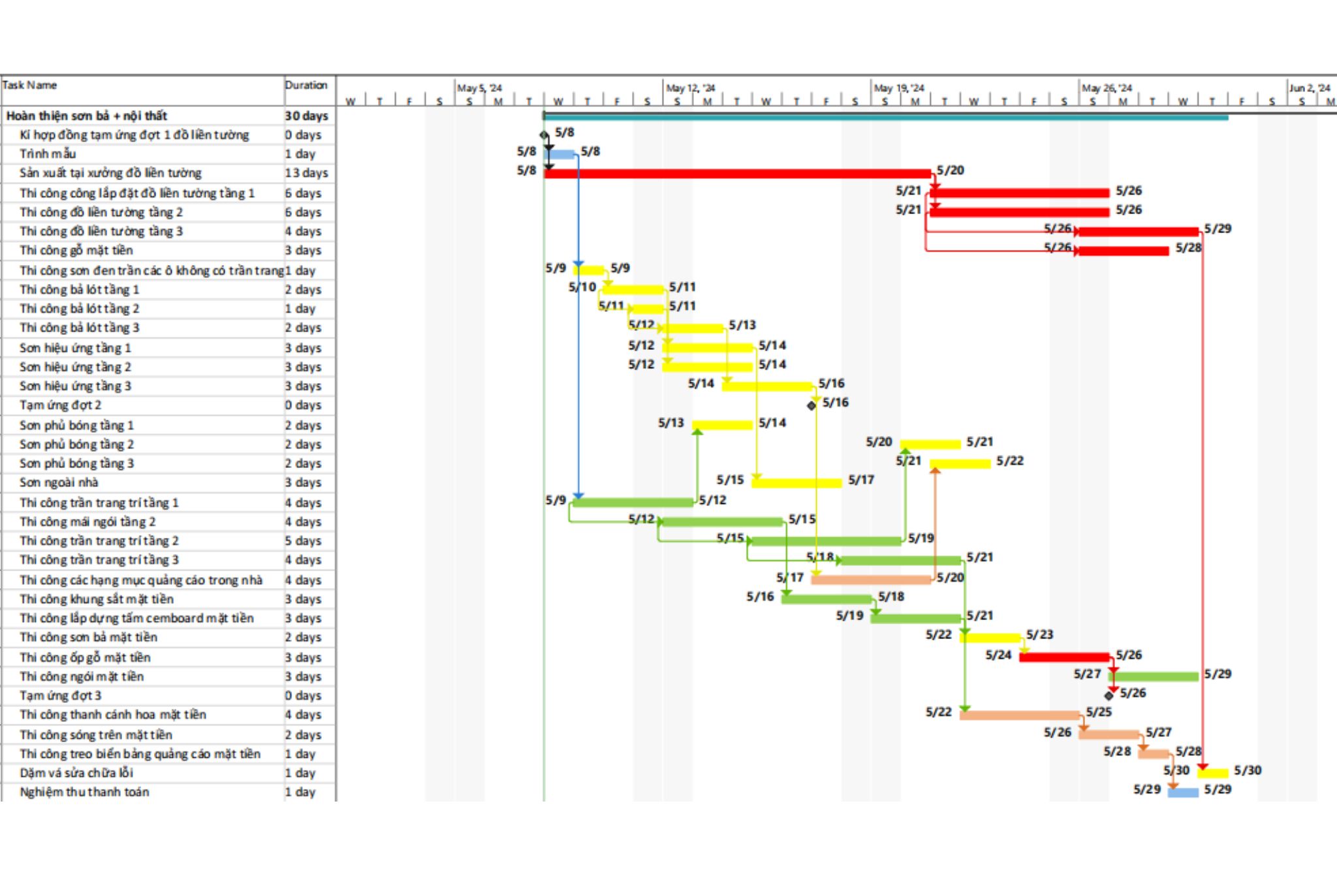Screen dimensions: 1337x891
Task: Click red bar for 'Thi công gỗ mặt tiền'
Action: click(1124, 251)
